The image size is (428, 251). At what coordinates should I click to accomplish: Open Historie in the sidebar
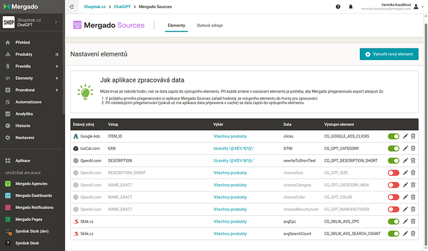tap(23, 126)
